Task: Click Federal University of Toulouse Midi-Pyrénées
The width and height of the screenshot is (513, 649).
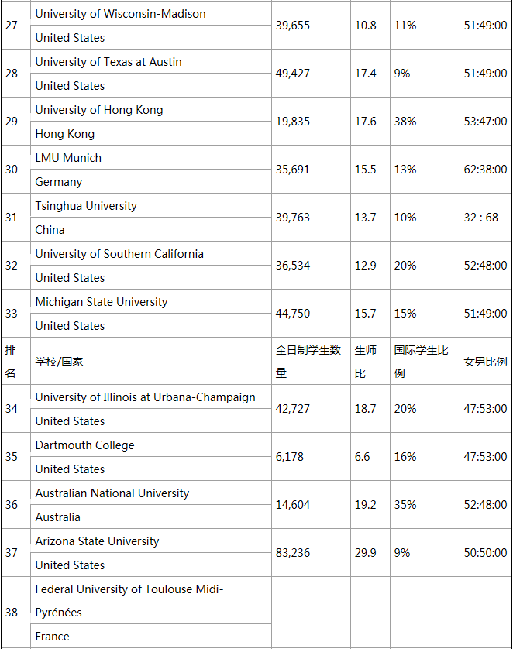Action: (x=129, y=600)
